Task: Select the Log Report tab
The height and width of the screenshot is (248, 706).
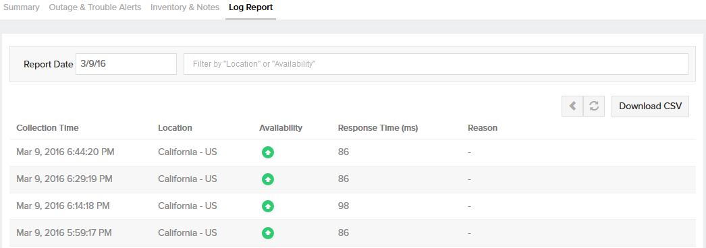Action: point(251,7)
